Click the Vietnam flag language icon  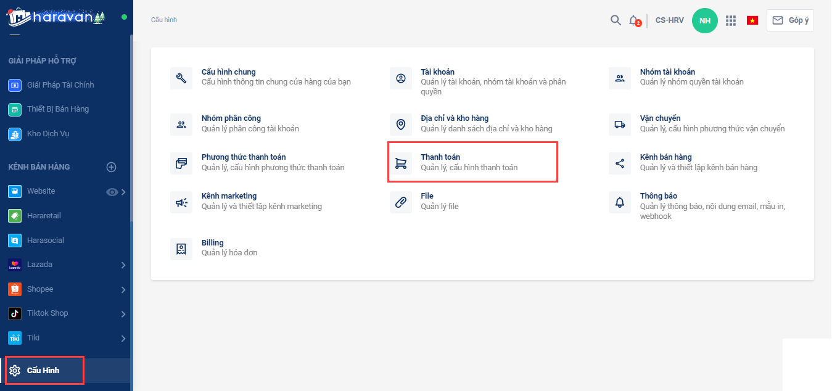click(x=752, y=20)
